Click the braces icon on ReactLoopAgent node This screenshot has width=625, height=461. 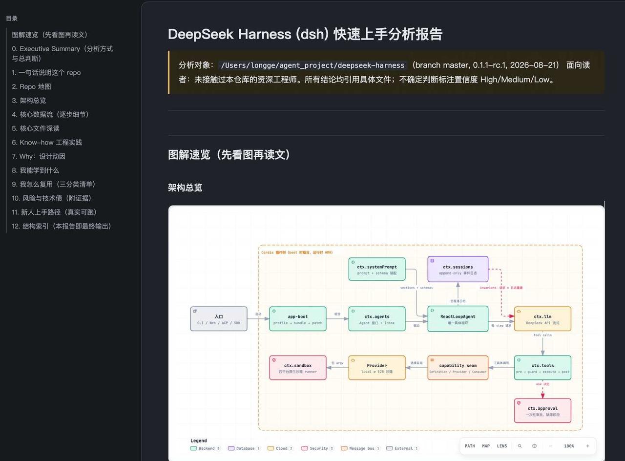click(432, 311)
